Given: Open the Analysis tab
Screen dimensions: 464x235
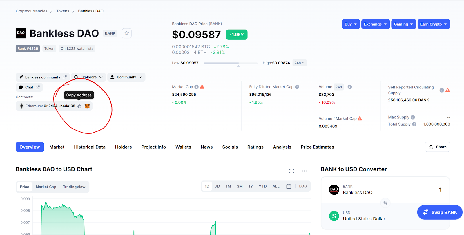Looking at the screenshot, I should [x=282, y=147].
